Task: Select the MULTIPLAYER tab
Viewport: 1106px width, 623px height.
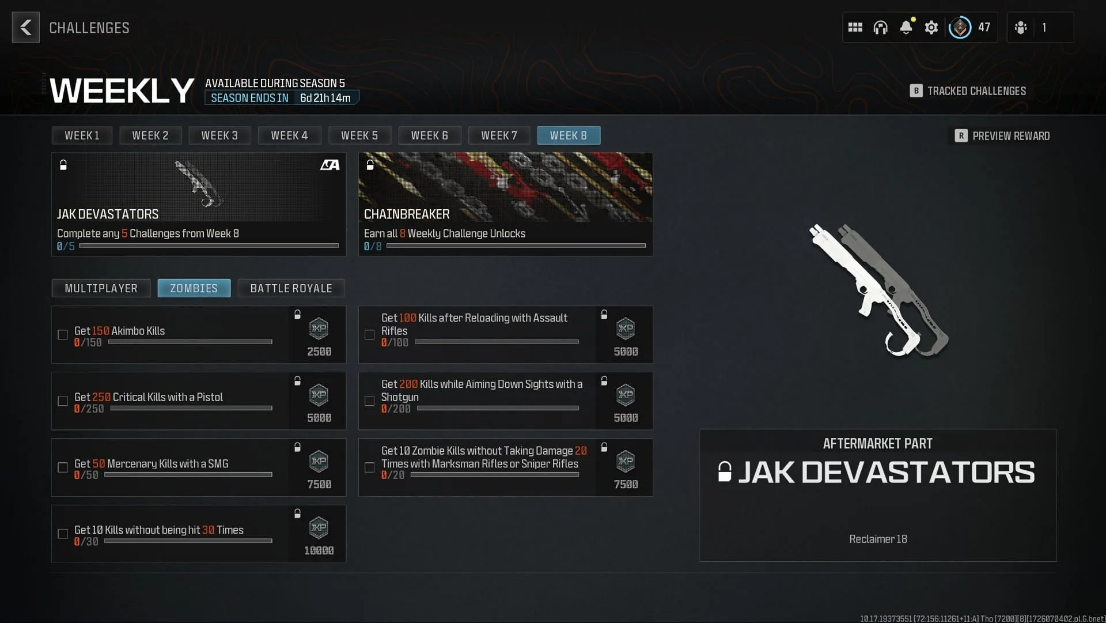Action: tap(101, 288)
